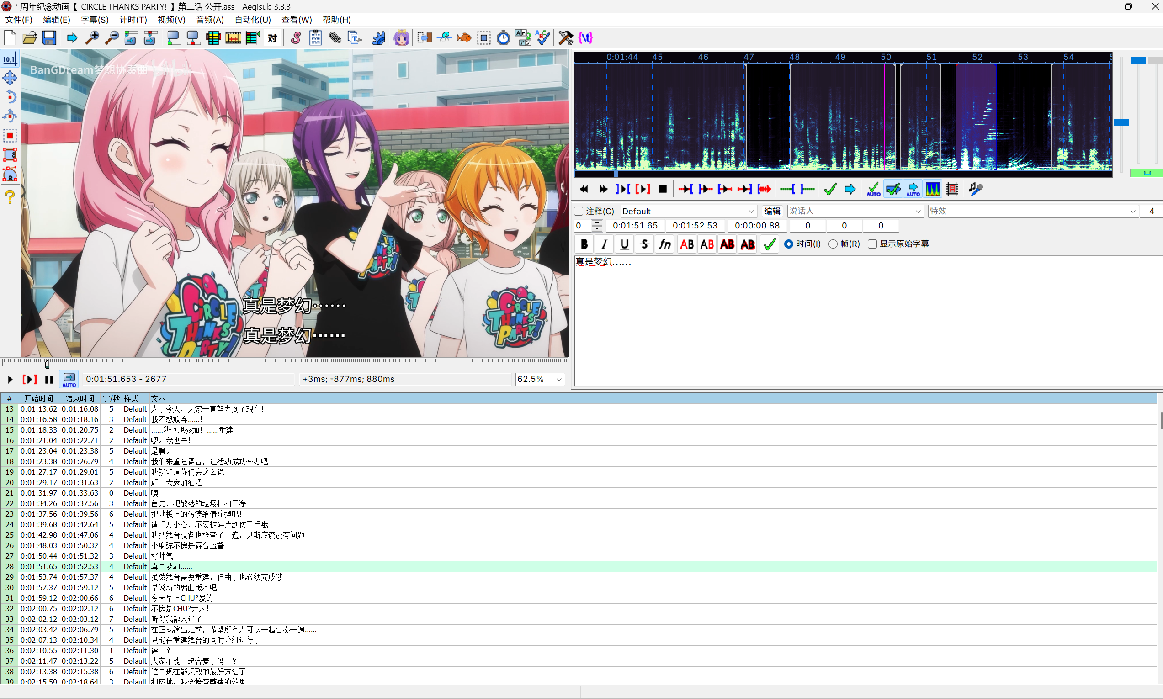1163x699 pixels.
Task: Select the vector clip tool
Action: click(10, 174)
